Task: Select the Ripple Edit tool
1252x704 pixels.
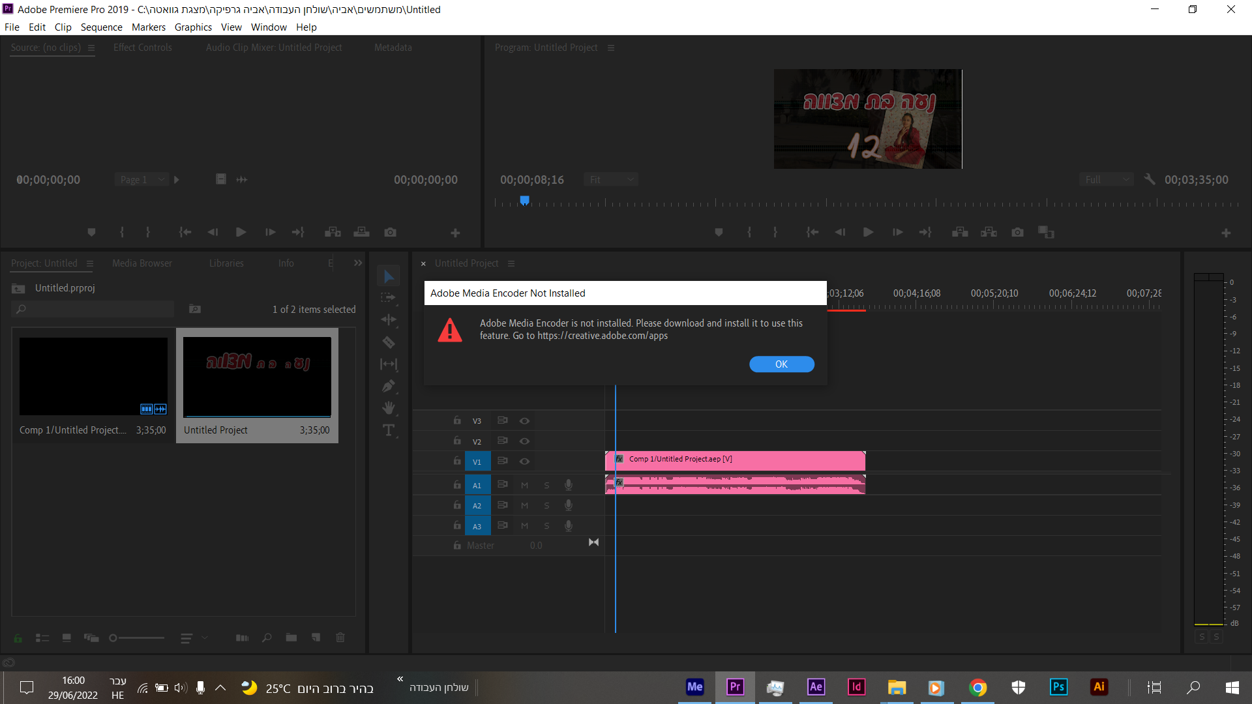Action: (389, 319)
